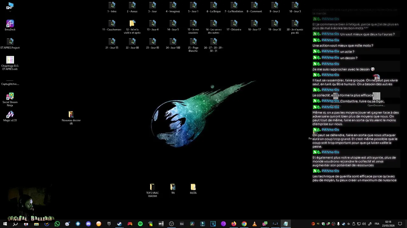
Task: Click chat message 'Combattre, fuire ou se figer.'
Action: tap(362, 101)
